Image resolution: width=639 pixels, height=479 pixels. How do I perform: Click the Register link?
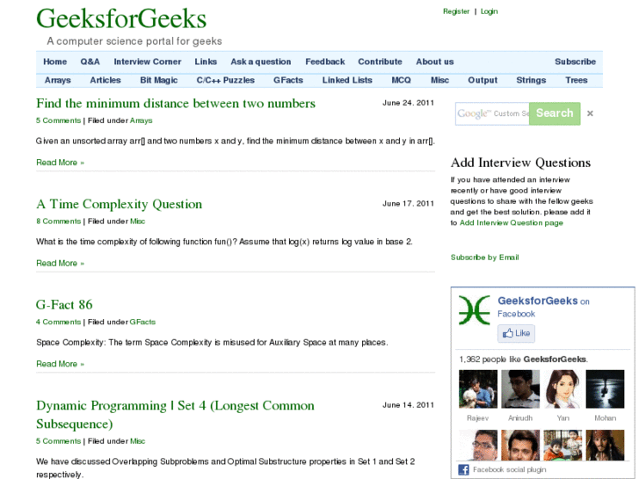(456, 11)
